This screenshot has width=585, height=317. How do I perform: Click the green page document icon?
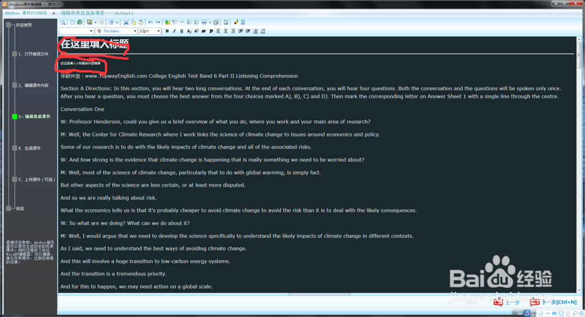click(x=226, y=22)
